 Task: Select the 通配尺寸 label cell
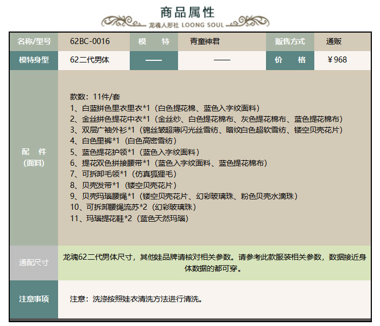pos(34,262)
